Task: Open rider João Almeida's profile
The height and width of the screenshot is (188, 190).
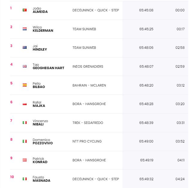Action: pos(40,10)
